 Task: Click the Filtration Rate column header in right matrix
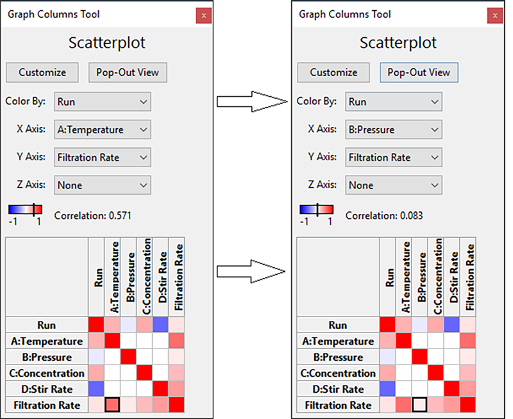point(467,277)
